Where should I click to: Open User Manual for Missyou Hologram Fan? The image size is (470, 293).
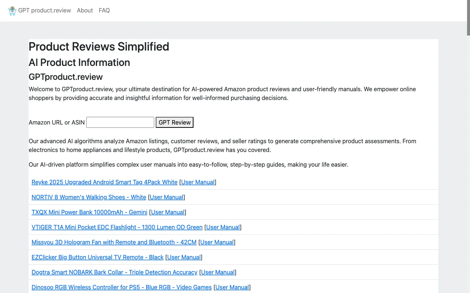point(217,242)
